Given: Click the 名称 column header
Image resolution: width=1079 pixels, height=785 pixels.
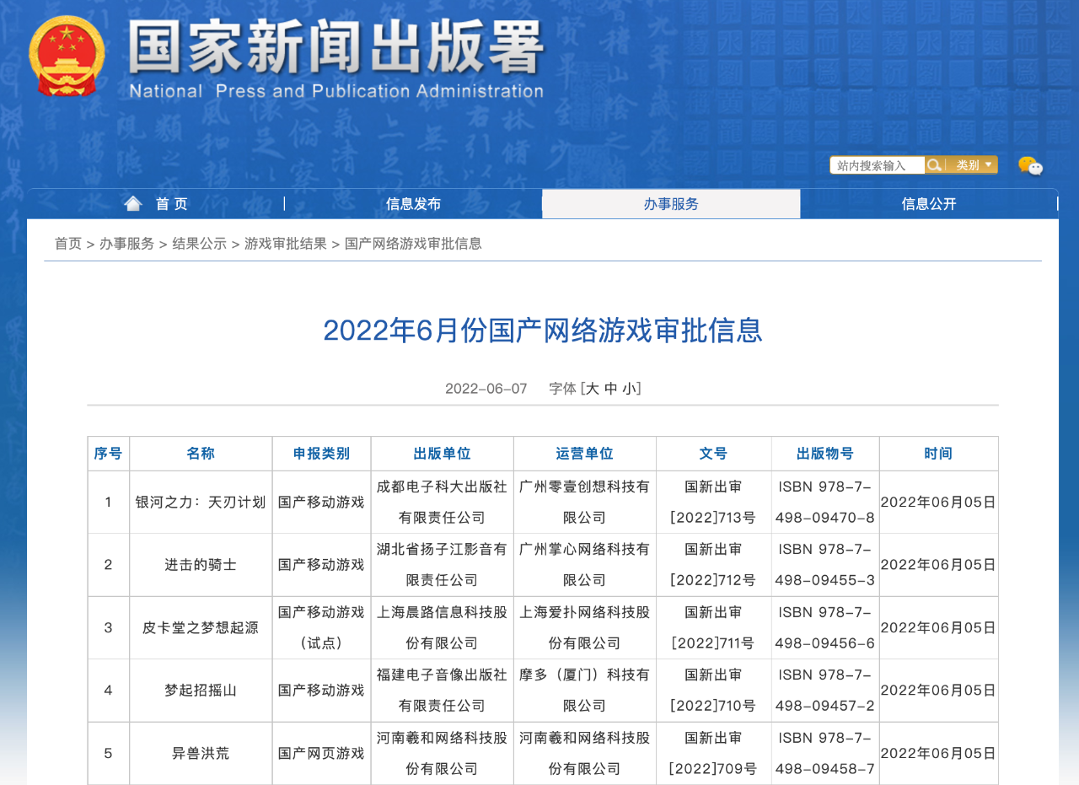Looking at the screenshot, I should click(x=201, y=454).
